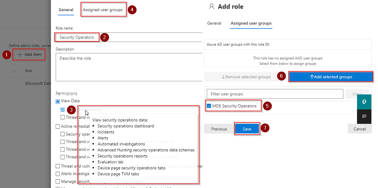Check the Manage security settings checkbox

click(x=58, y=181)
